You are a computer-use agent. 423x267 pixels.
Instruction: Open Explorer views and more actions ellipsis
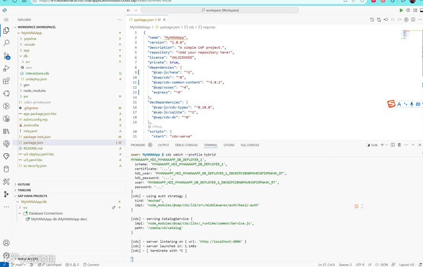coord(119,20)
